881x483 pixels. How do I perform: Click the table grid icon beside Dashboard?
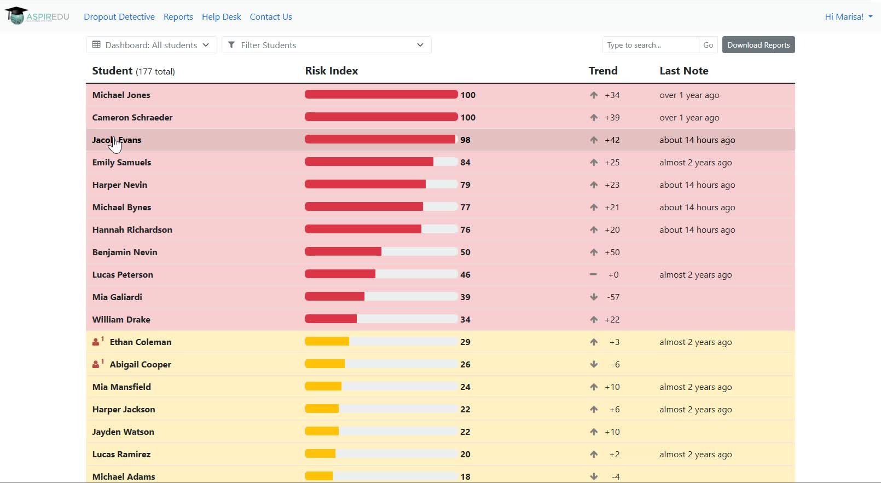(96, 45)
